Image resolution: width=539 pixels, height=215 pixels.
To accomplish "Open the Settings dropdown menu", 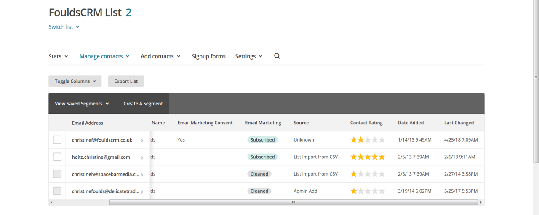I will pyautogui.click(x=249, y=56).
